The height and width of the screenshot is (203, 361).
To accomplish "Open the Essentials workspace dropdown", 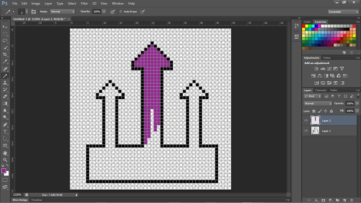I will (343, 12).
